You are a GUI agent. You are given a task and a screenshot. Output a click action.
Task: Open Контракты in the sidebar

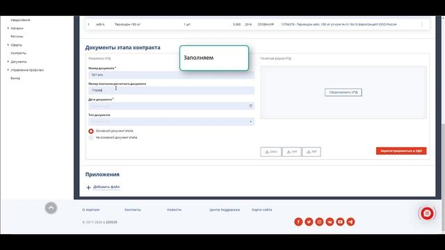point(19,53)
